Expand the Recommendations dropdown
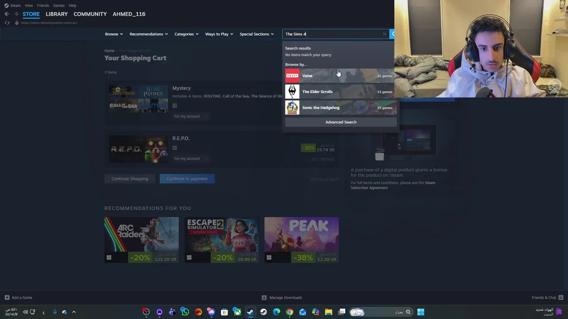 [149, 34]
